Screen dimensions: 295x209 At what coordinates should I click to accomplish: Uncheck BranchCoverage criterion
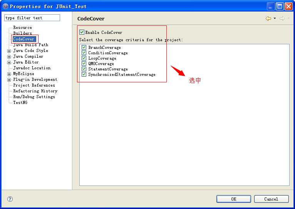pyautogui.click(x=84, y=47)
